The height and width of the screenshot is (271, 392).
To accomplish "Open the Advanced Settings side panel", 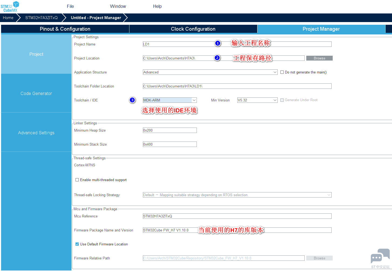I will point(36,133).
